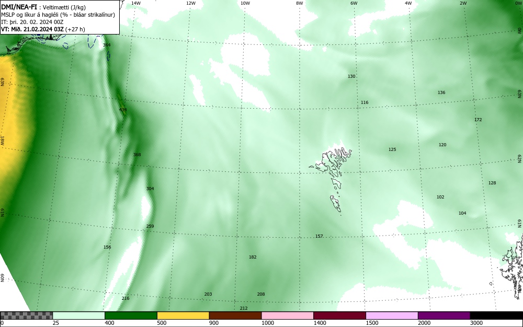The width and height of the screenshot is (523, 327).
Task: Click the map value 136
Action: click(x=441, y=92)
